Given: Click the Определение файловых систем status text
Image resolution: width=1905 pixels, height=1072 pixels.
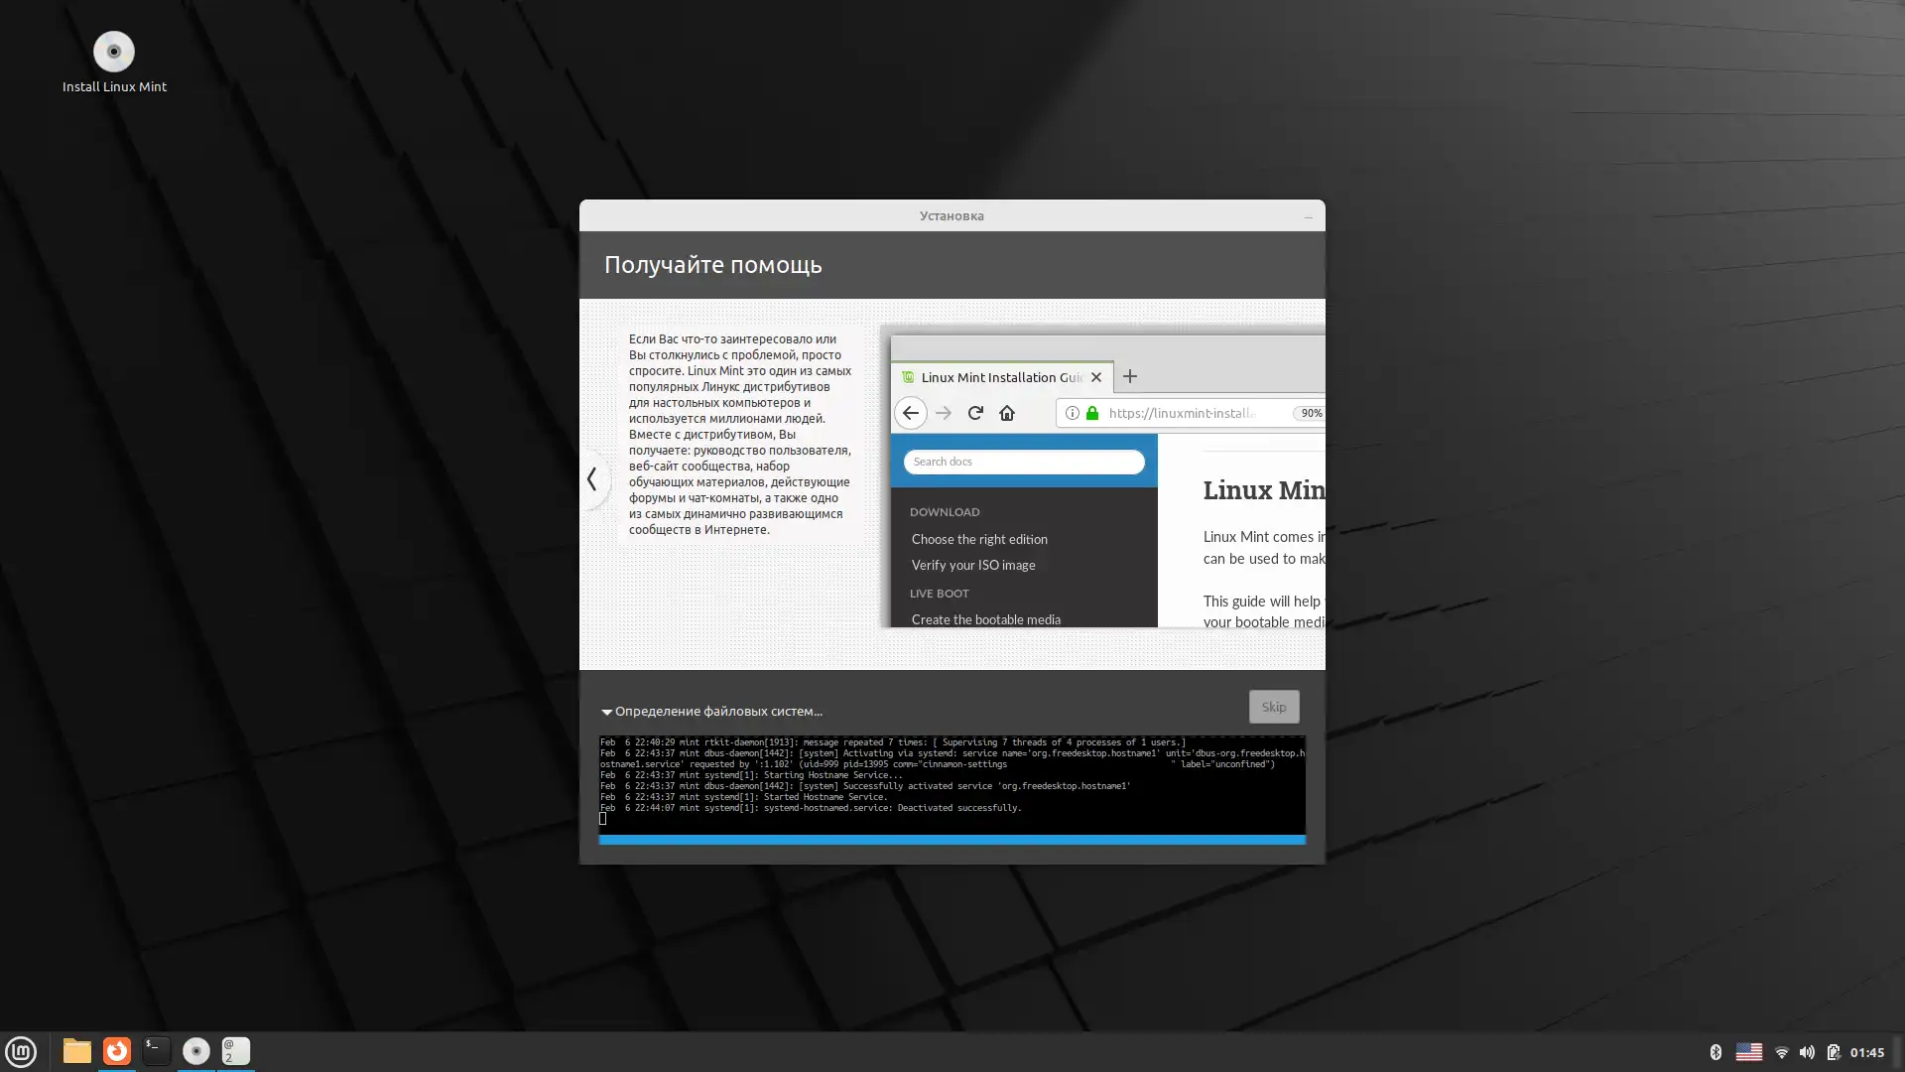Looking at the screenshot, I should point(718,712).
